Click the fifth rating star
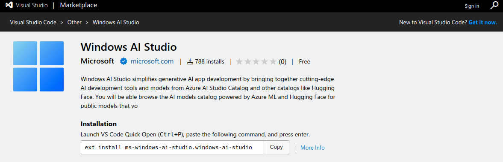 (x=273, y=61)
